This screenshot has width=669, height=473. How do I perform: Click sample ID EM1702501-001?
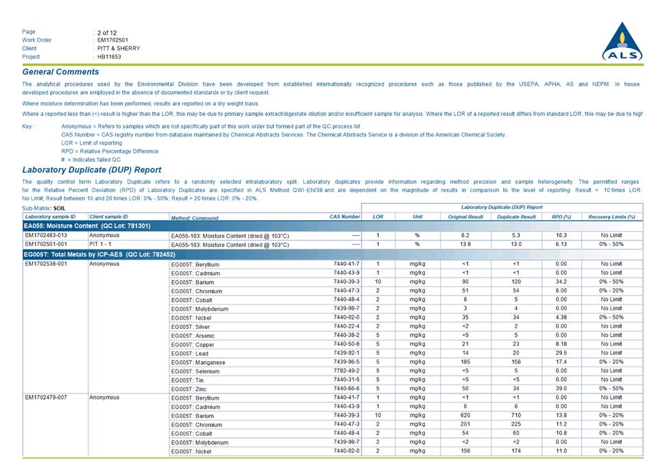click(x=46, y=244)
